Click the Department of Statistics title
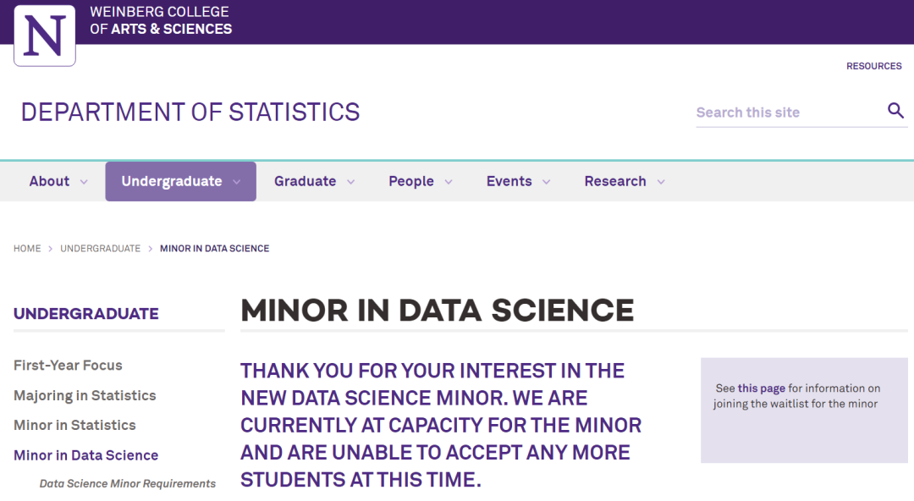The height and width of the screenshot is (501, 914). [x=190, y=112]
